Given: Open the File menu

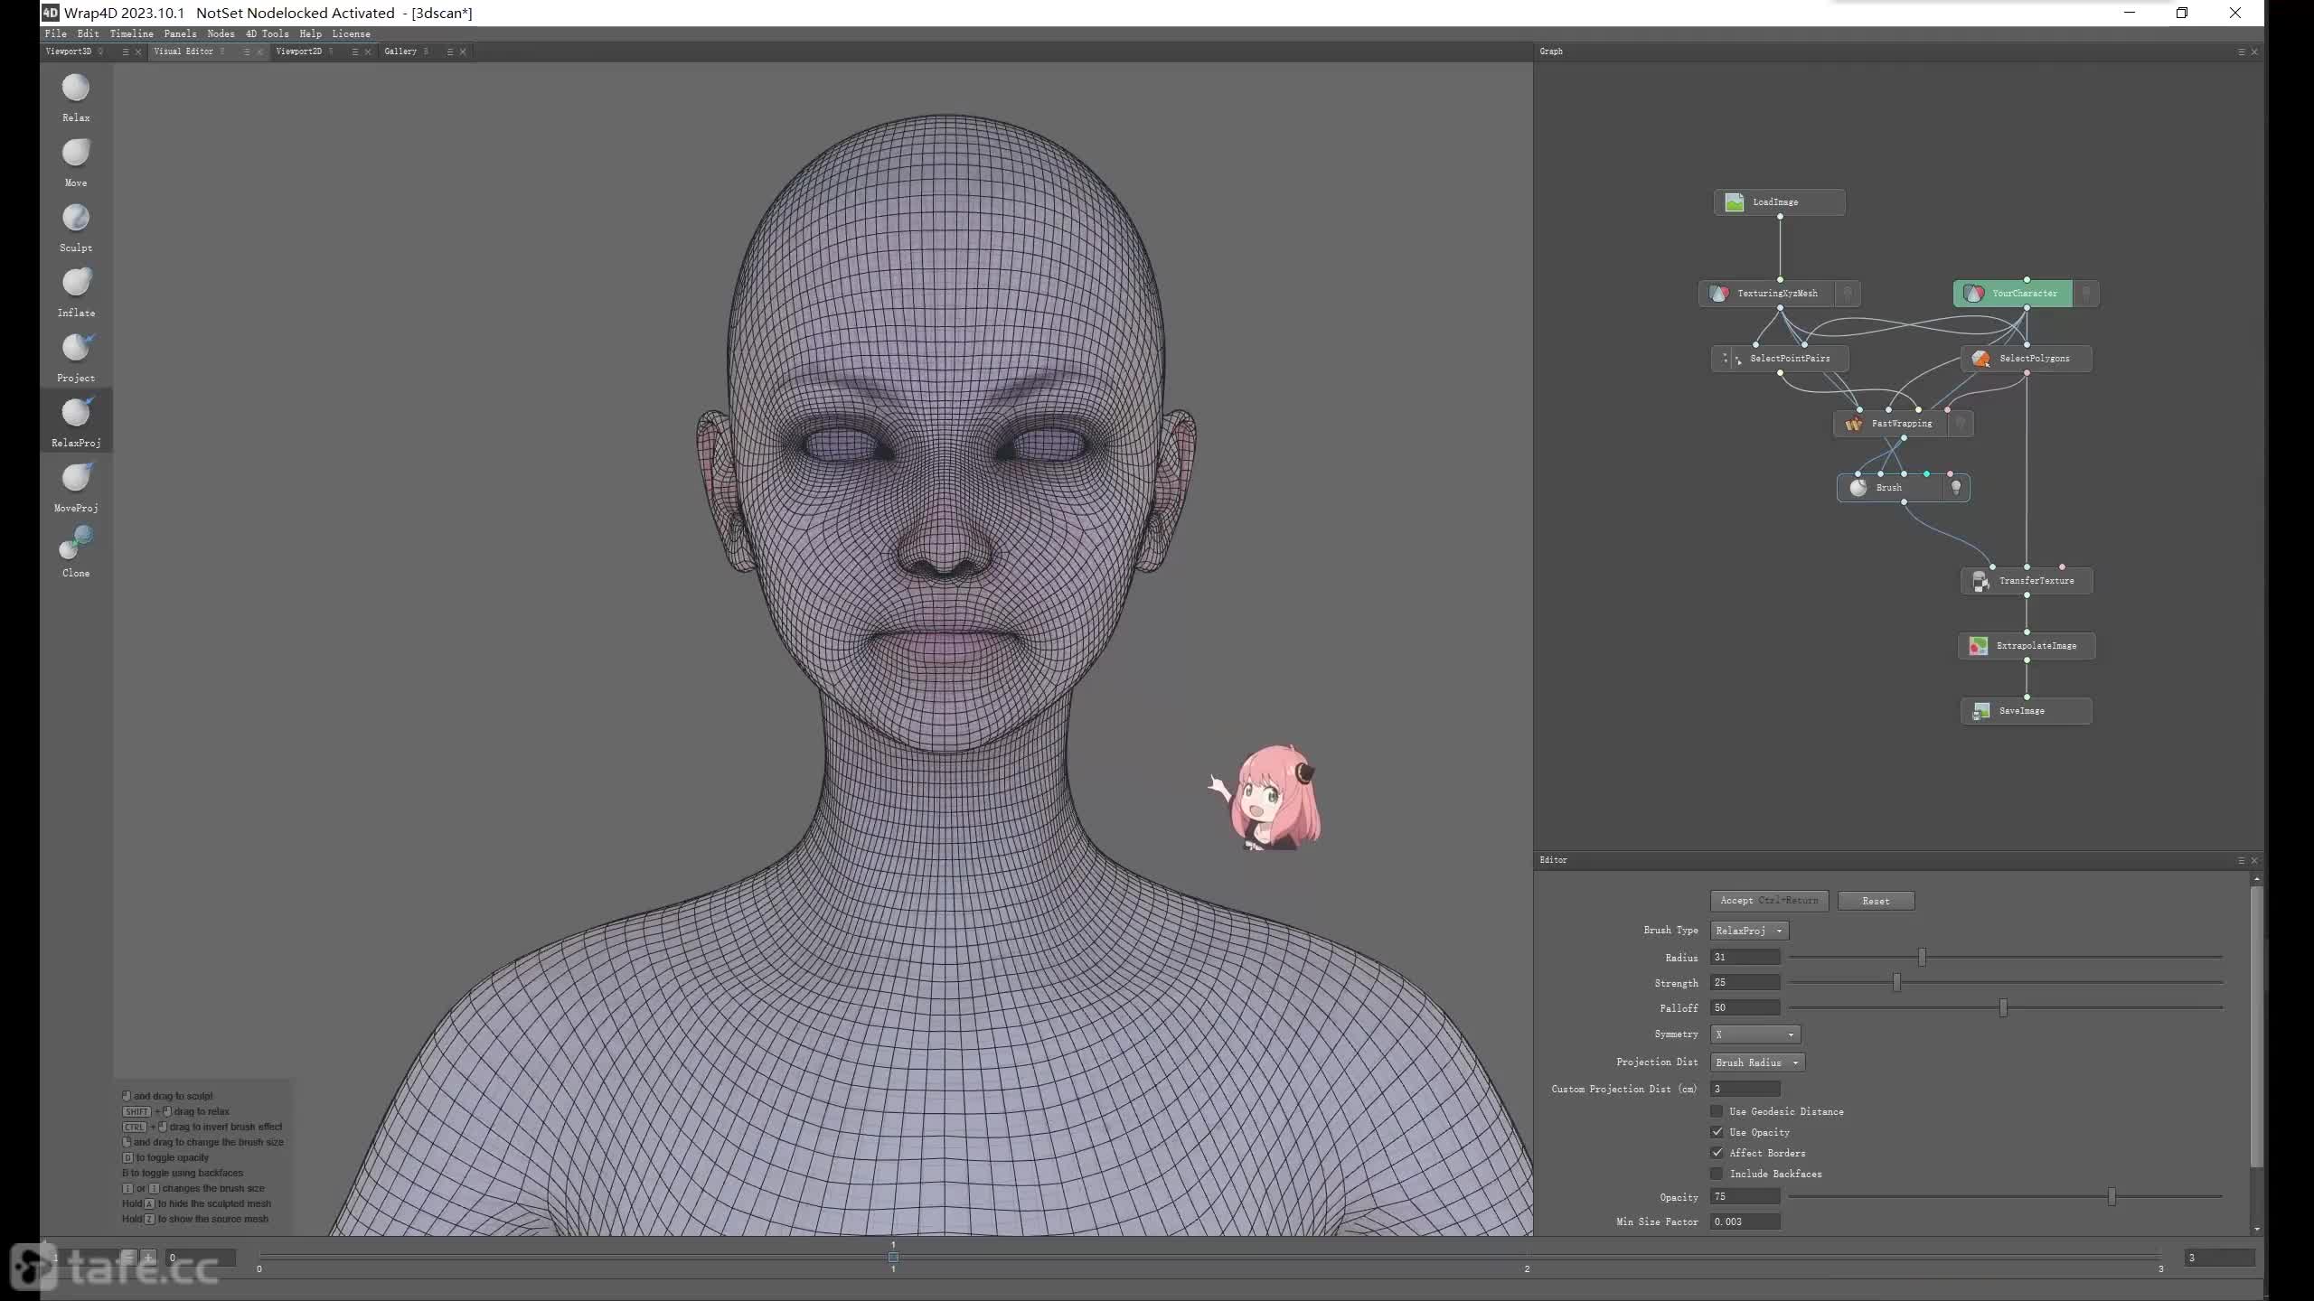Looking at the screenshot, I should tap(56, 33).
